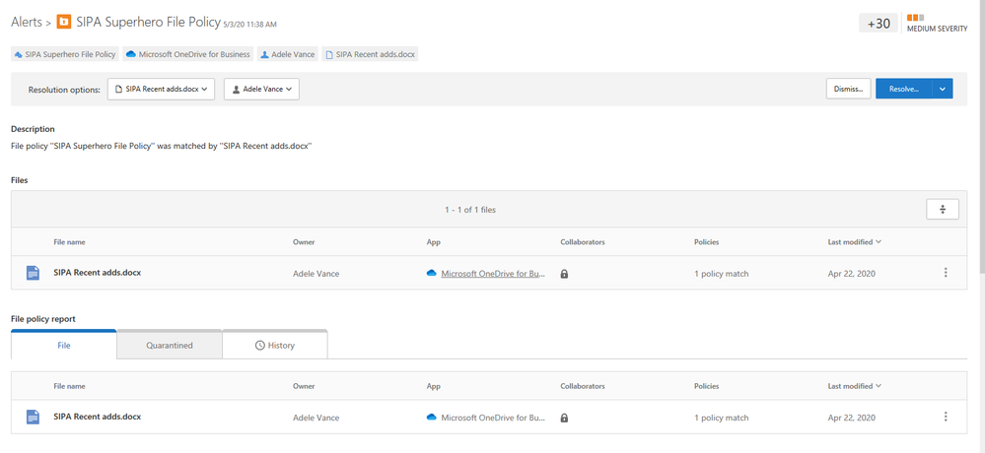Click Adele Vance owner in File policy report
This screenshot has width=985, height=453.
[316, 418]
